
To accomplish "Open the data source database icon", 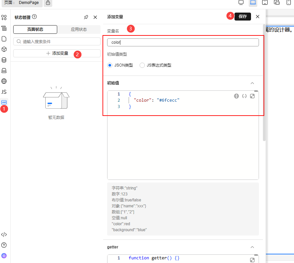I will (4, 60).
